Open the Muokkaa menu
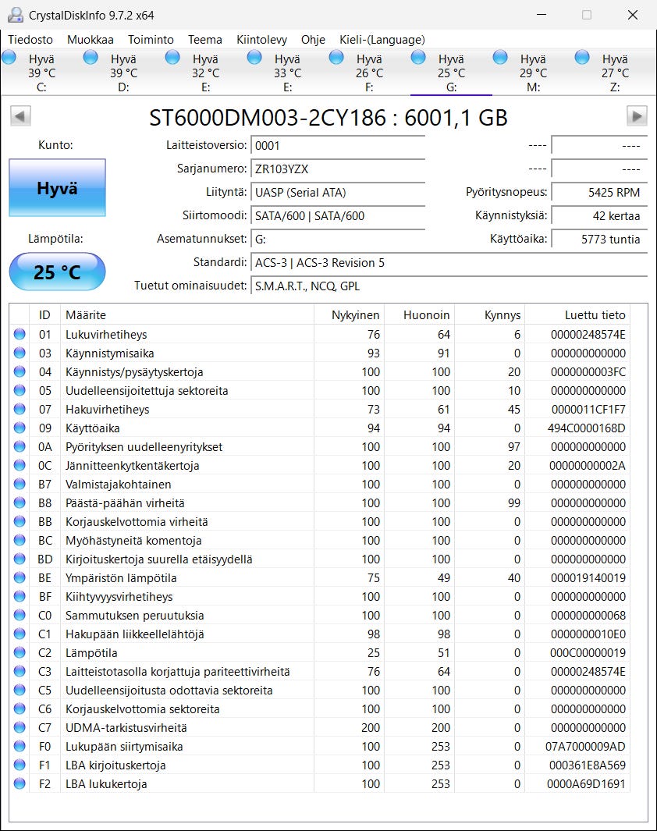The height and width of the screenshot is (831, 657). (90, 40)
